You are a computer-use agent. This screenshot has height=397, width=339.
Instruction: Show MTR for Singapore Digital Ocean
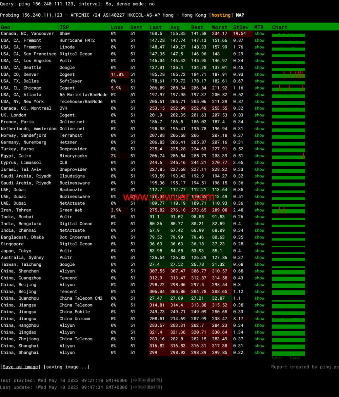tap(259, 244)
